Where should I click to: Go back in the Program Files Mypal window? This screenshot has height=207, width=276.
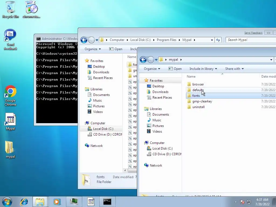pyautogui.click(x=84, y=40)
